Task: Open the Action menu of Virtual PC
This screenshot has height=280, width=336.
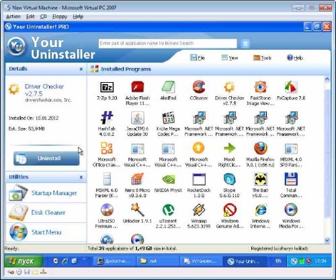Action: (13, 17)
